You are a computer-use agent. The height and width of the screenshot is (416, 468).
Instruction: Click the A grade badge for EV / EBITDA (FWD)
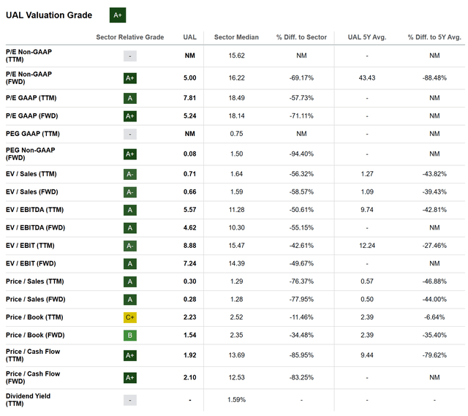[130, 228]
